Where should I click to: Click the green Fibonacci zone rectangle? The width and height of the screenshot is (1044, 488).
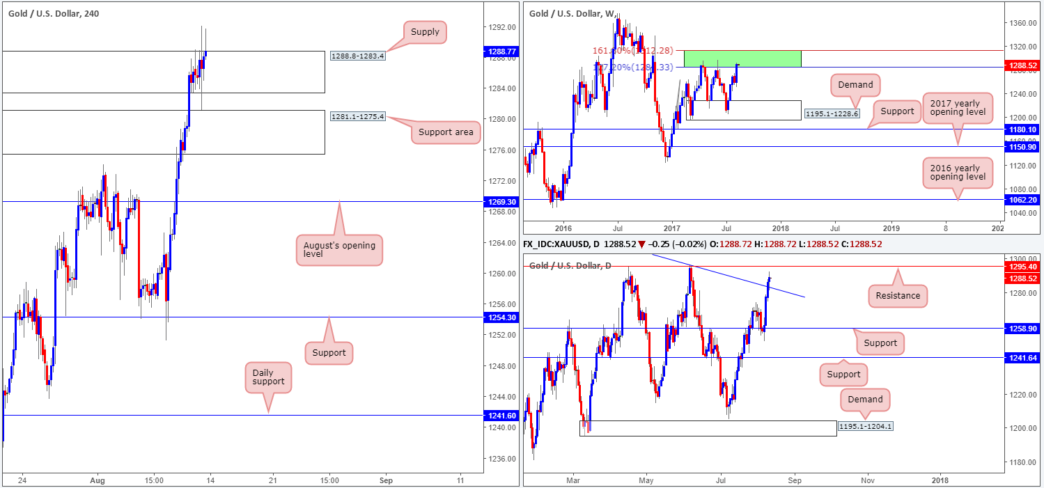[742, 58]
